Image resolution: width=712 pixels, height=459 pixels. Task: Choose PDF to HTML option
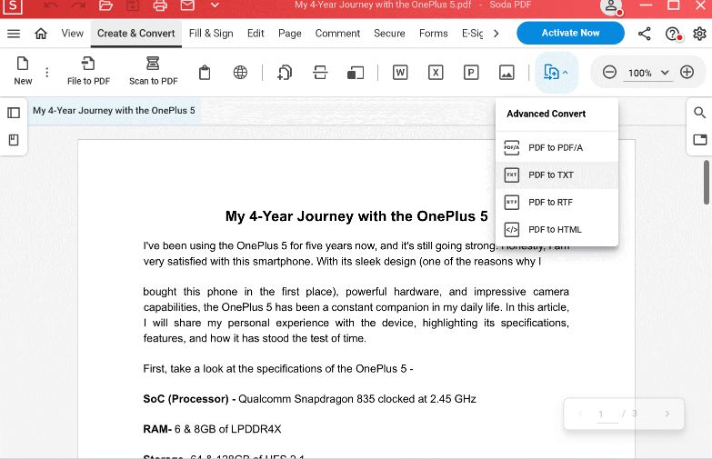[557, 230]
